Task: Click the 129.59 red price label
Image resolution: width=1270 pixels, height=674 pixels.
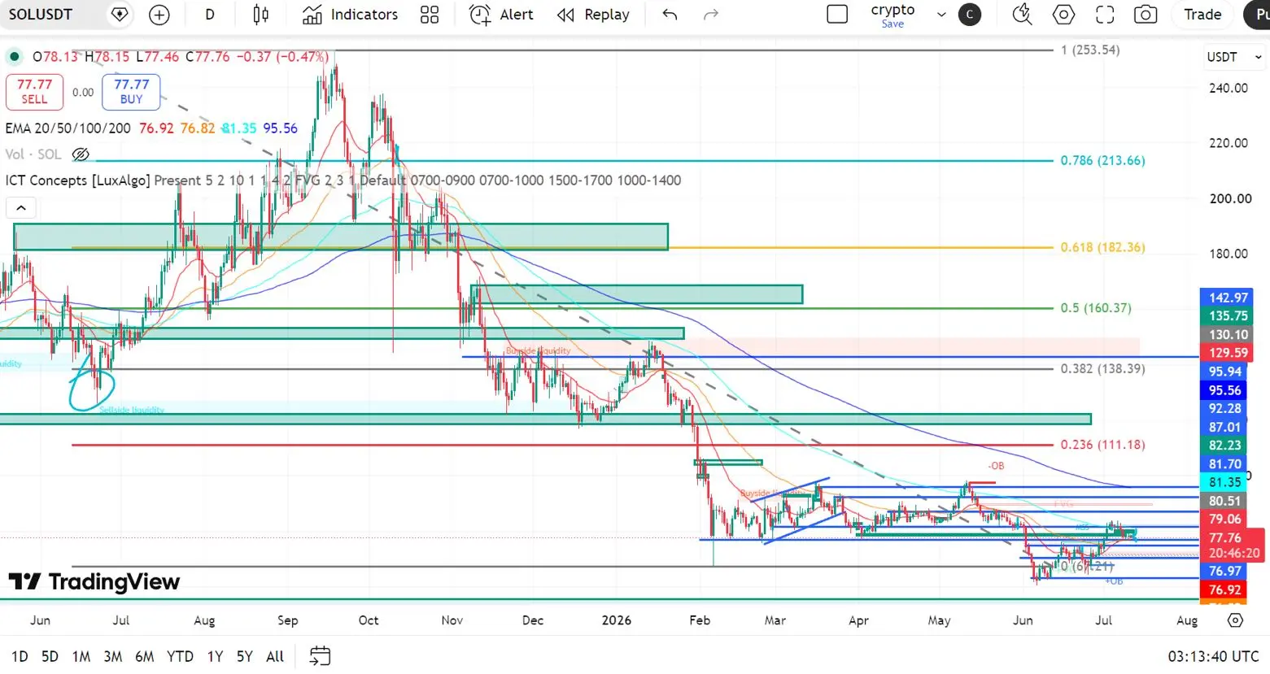Action: (x=1228, y=353)
